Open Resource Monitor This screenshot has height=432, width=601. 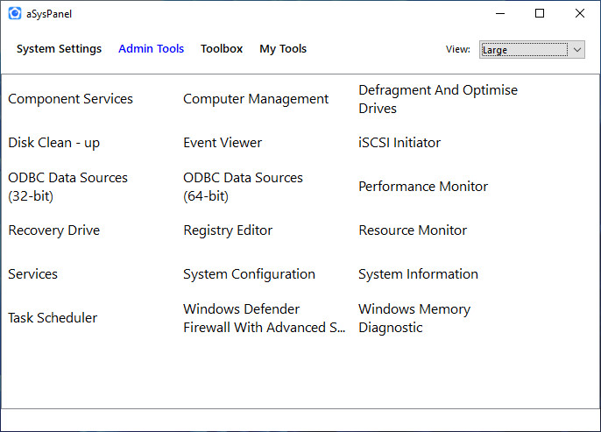[413, 230]
